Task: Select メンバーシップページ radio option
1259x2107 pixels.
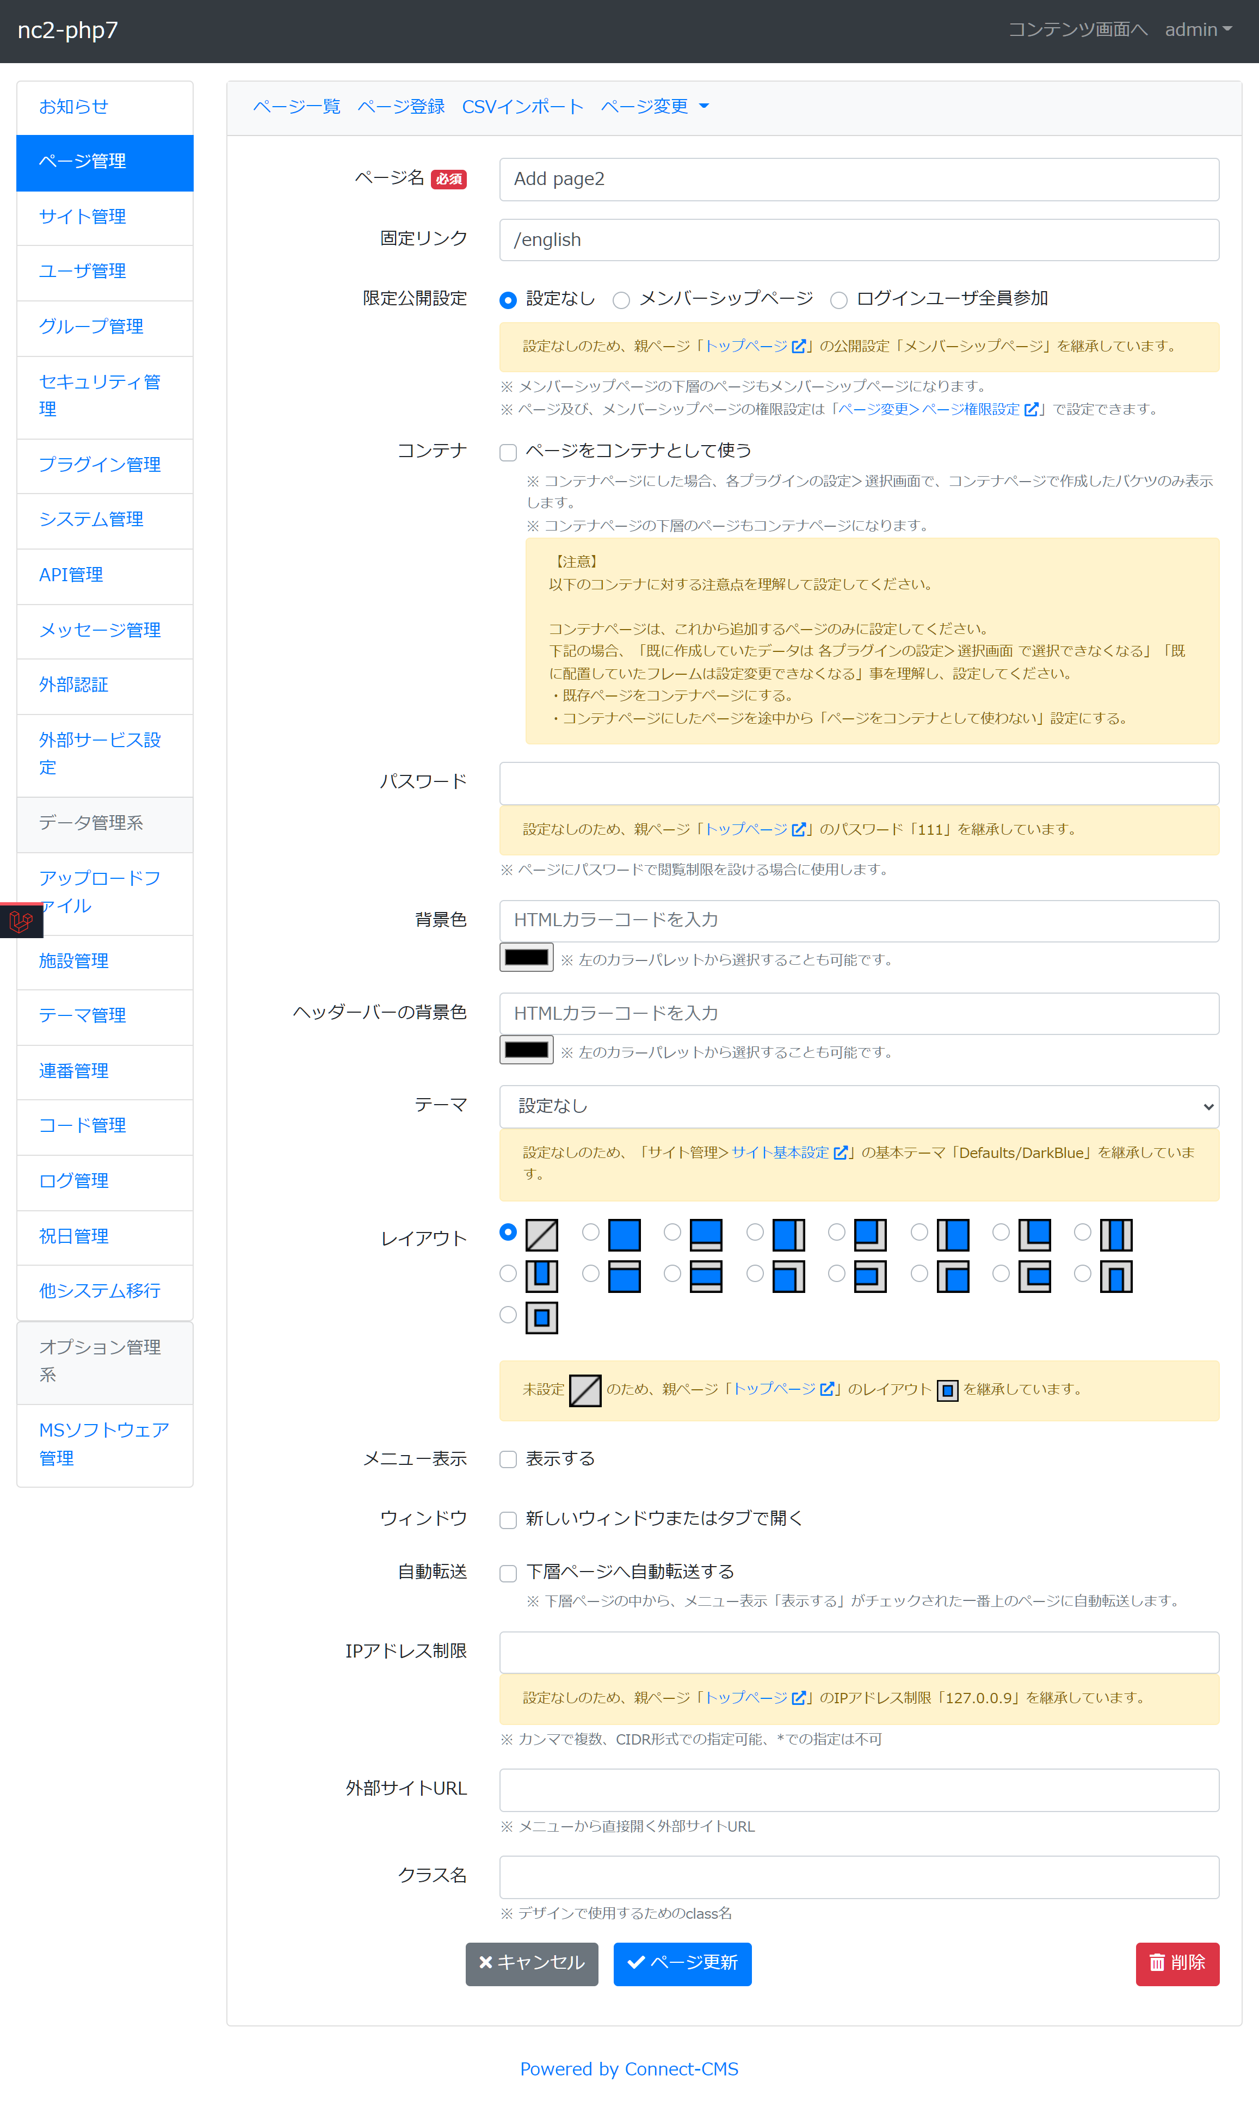Action: point(621,299)
